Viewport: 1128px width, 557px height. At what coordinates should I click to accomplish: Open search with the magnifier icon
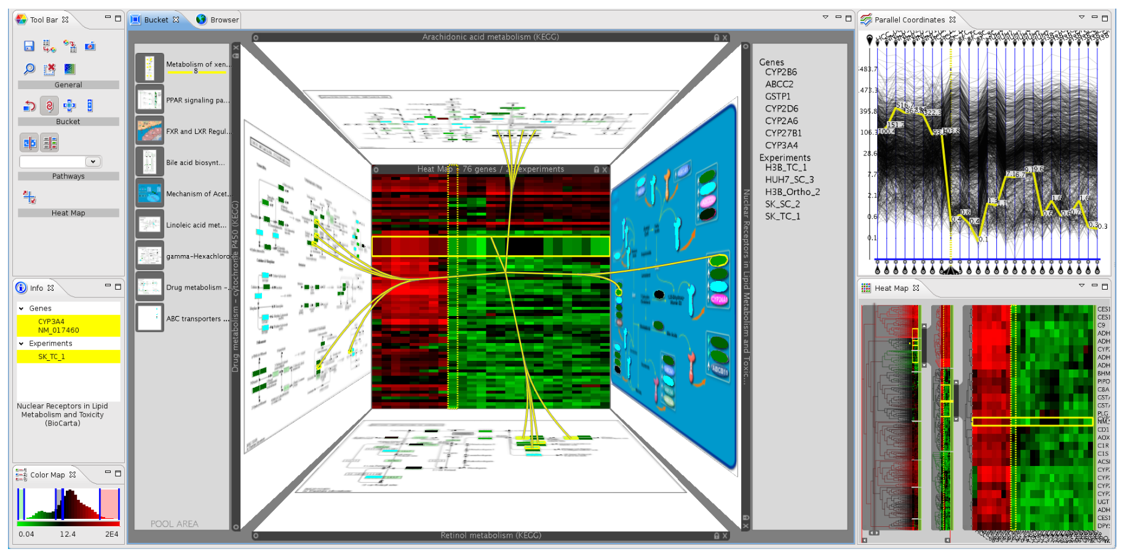(x=29, y=69)
